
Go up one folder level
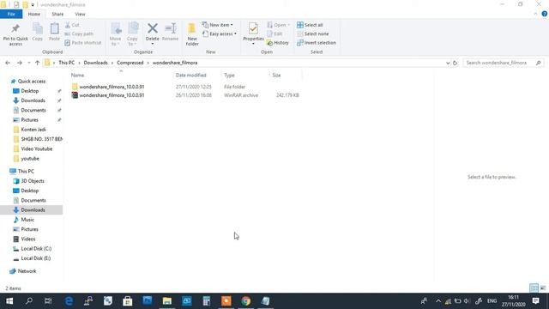[x=37, y=63]
